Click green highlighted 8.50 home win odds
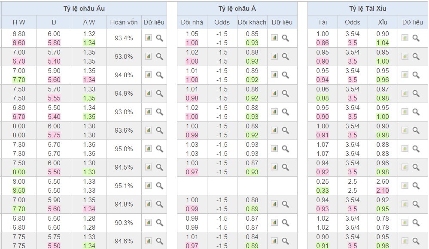The image size is (429, 249). 19,190
